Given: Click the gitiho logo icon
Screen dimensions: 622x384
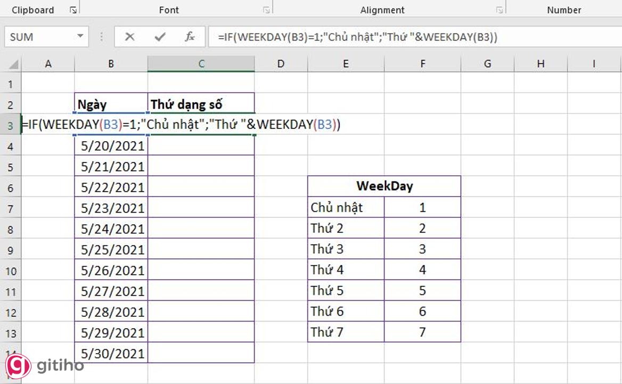Looking at the screenshot, I should pyautogui.click(x=18, y=365).
